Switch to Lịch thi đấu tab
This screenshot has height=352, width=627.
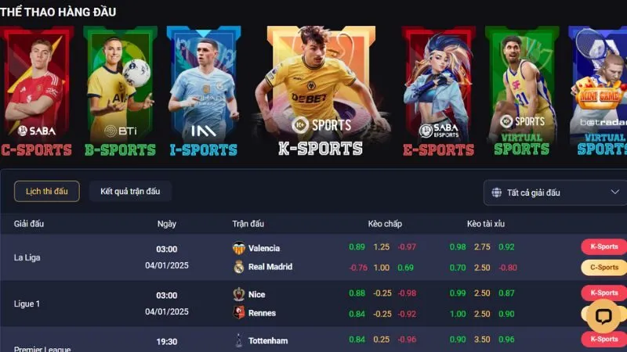click(x=47, y=191)
